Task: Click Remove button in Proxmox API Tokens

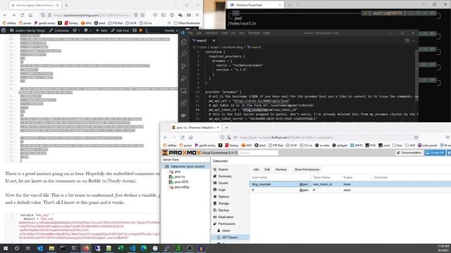Action: [280, 169]
